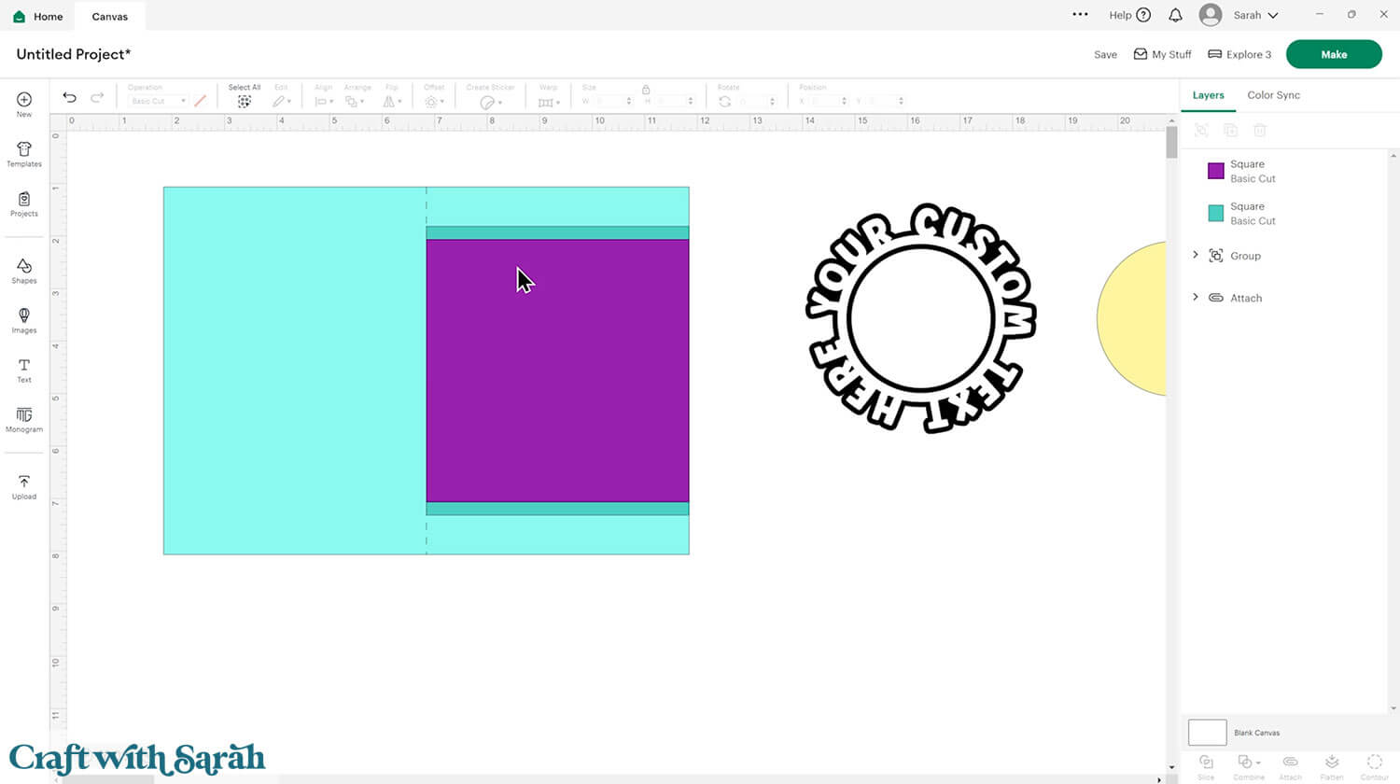Screen dimensions: 1400x784
Task: Click the teal Square layer swatch
Action: [x=1215, y=213]
